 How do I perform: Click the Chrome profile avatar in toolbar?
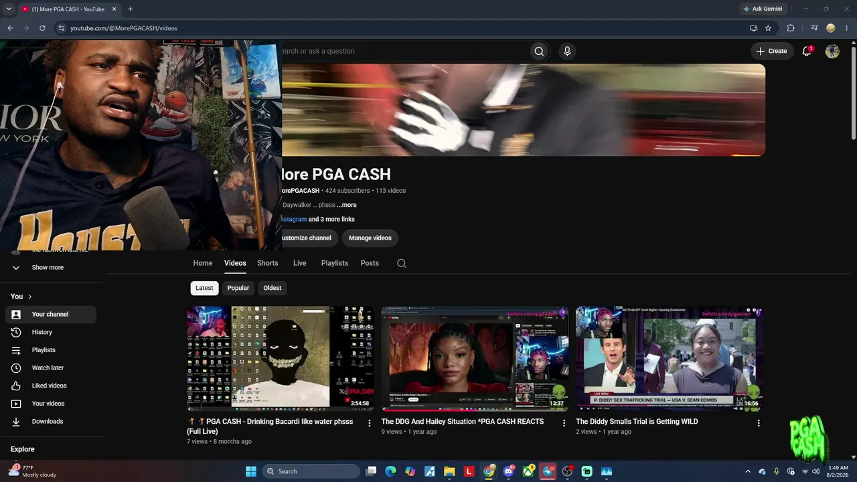point(831,28)
